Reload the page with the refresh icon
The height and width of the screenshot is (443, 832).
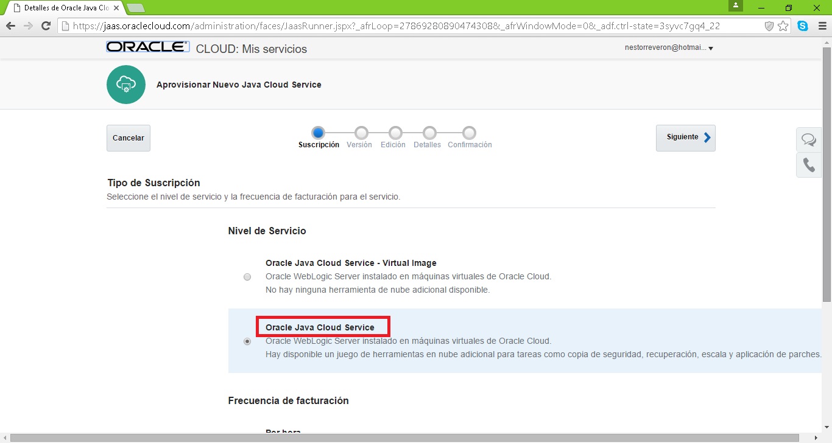click(46, 26)
